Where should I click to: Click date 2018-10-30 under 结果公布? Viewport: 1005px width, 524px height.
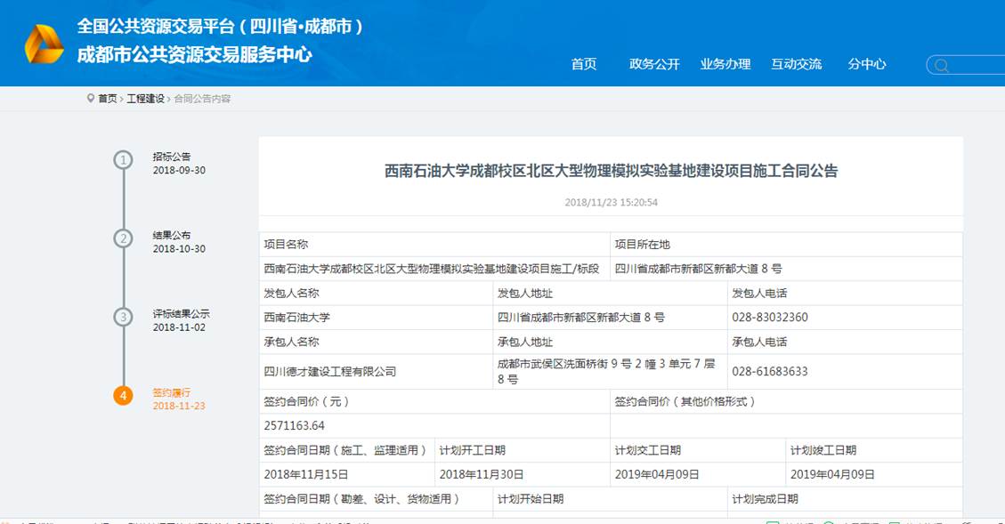point(179,249)
